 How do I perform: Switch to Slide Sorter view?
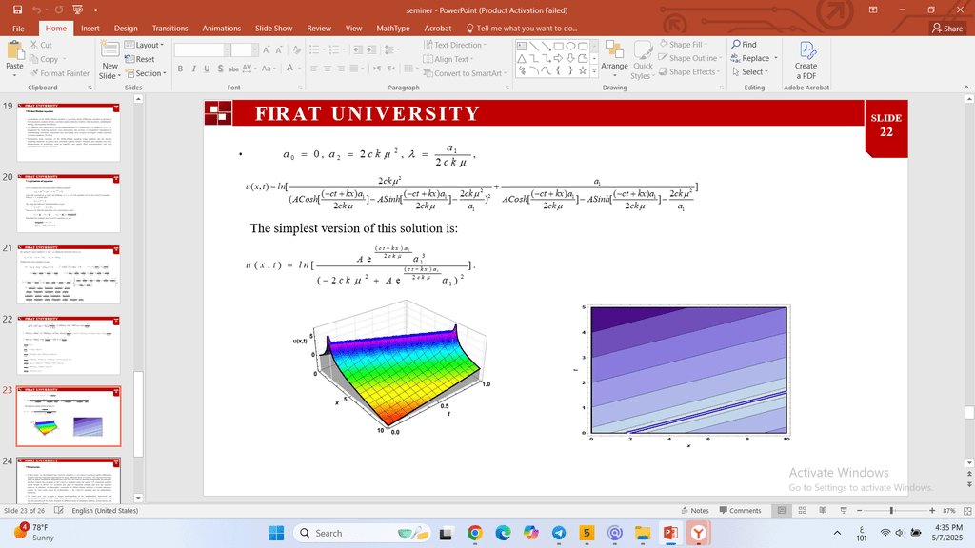click(802, 510)
